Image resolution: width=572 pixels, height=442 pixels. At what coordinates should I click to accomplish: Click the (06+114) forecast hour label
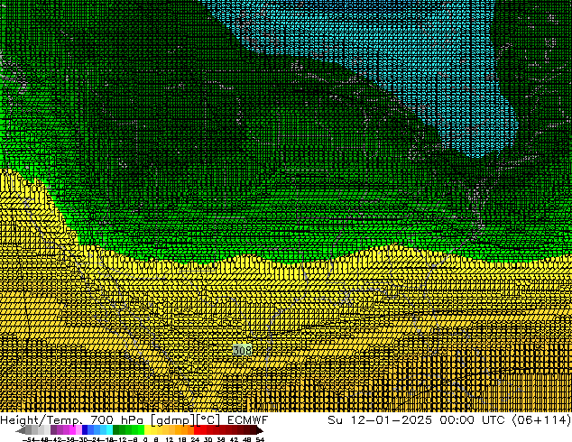pyautogui.click(x=542, y=419)
